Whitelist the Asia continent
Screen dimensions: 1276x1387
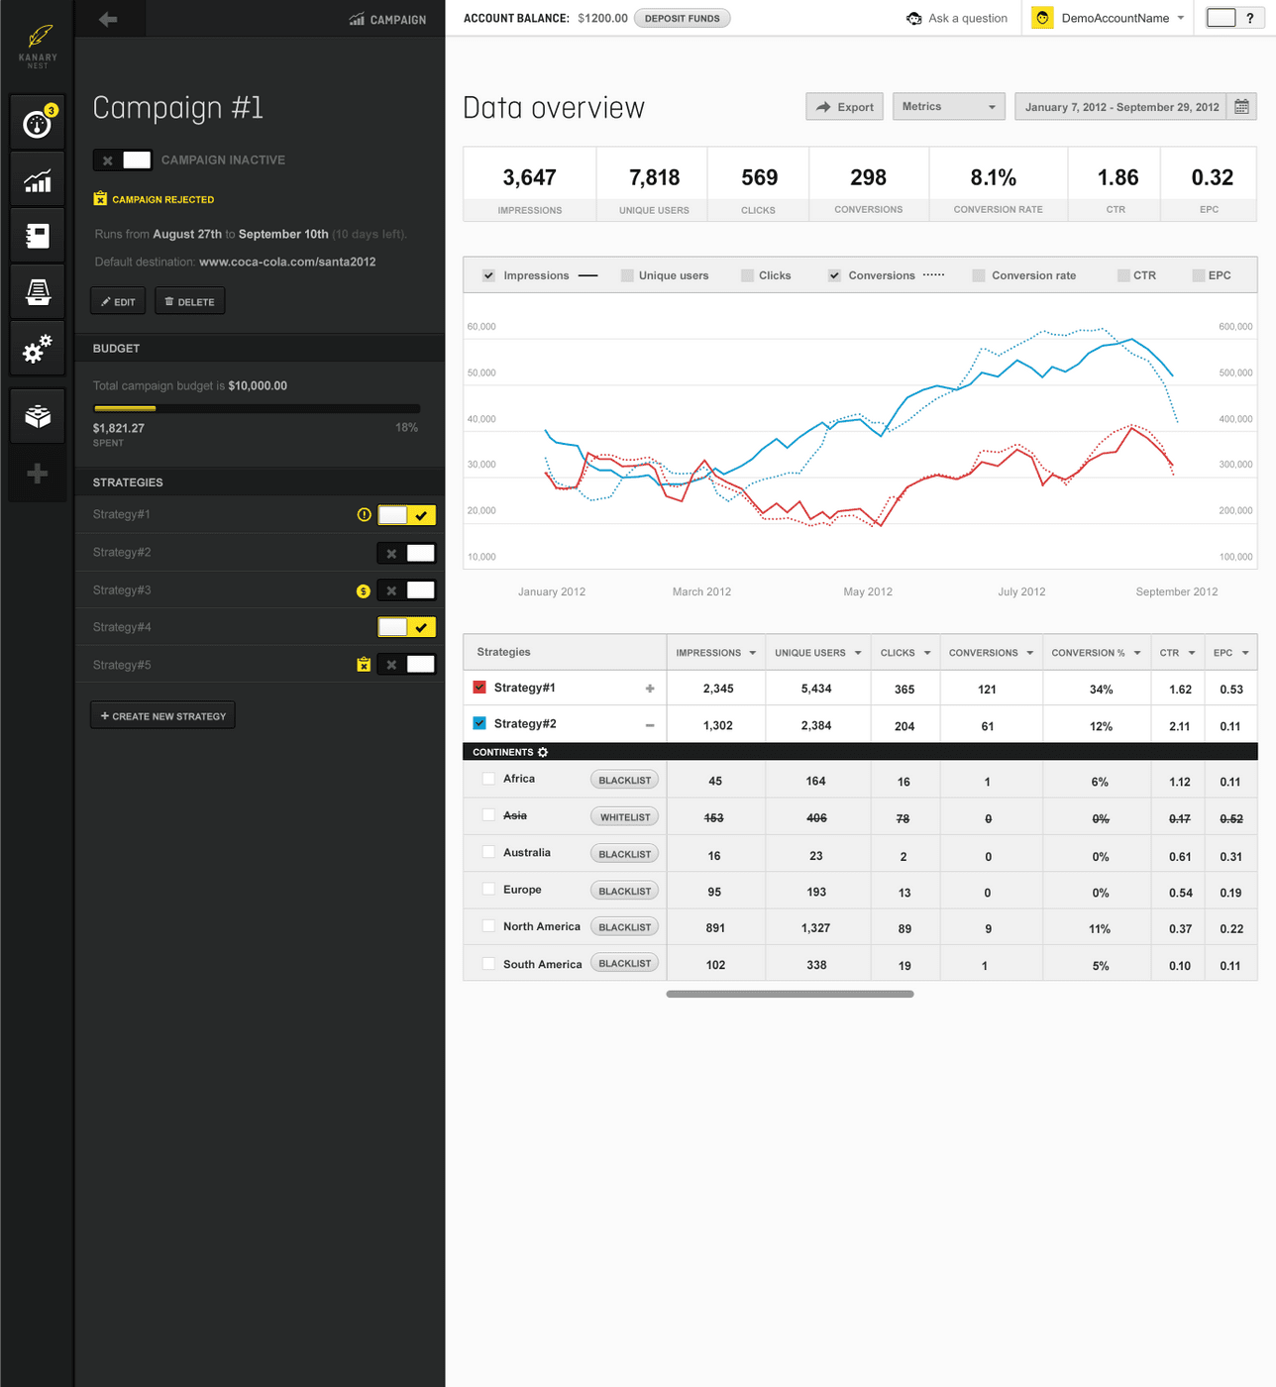(625, 817)
